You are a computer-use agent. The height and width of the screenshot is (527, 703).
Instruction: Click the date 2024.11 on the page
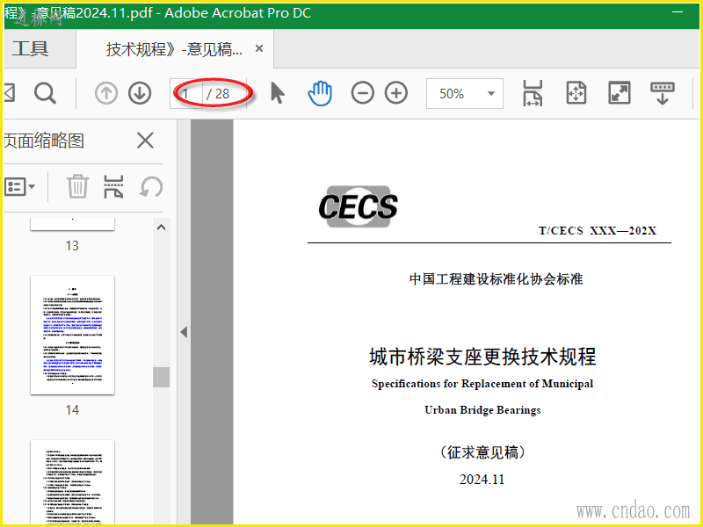pos(482,479)
